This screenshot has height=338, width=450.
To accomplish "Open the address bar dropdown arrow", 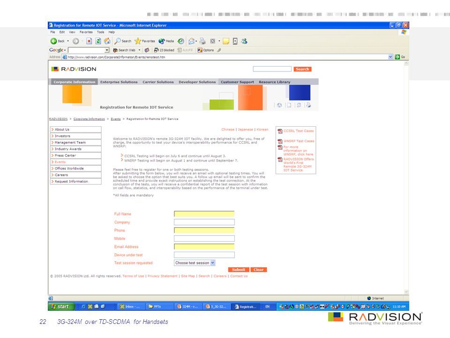I will [390, 57].
